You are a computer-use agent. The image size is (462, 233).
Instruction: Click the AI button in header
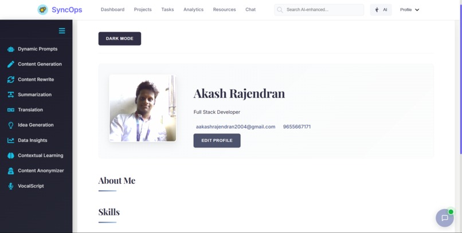click(381, 10)
